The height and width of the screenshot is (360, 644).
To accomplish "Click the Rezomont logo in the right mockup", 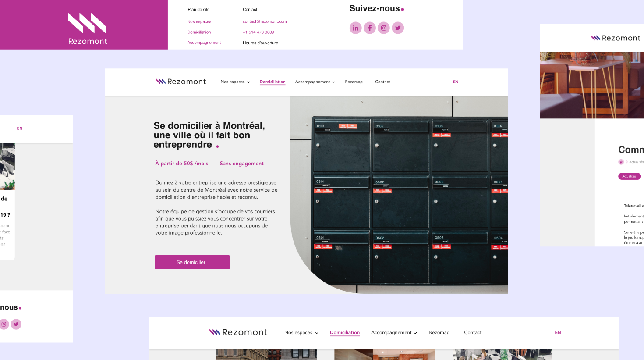I will point(616,38).
